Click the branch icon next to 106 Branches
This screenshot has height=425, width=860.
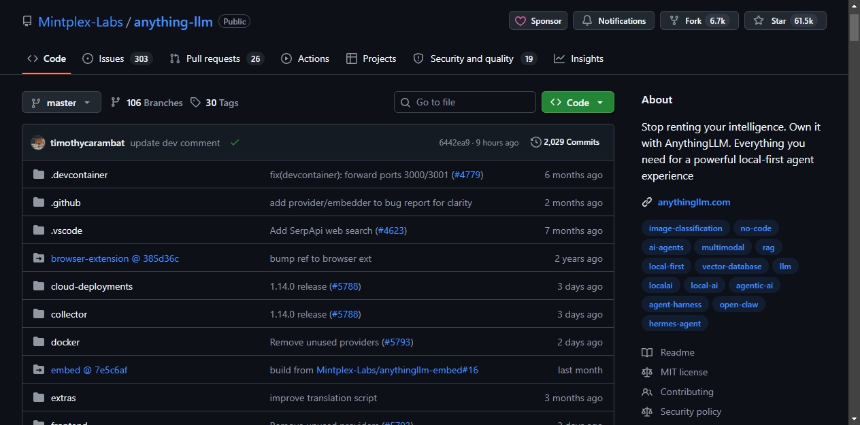(116, 103)
